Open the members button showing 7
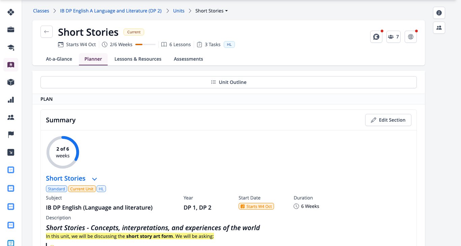 click(394, 37)
